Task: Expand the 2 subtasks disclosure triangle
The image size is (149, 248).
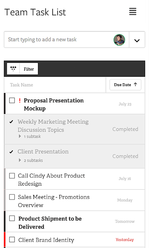Action: point(20,160)
